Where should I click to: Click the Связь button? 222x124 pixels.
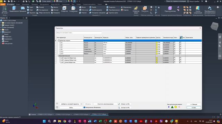pos(71,107)
